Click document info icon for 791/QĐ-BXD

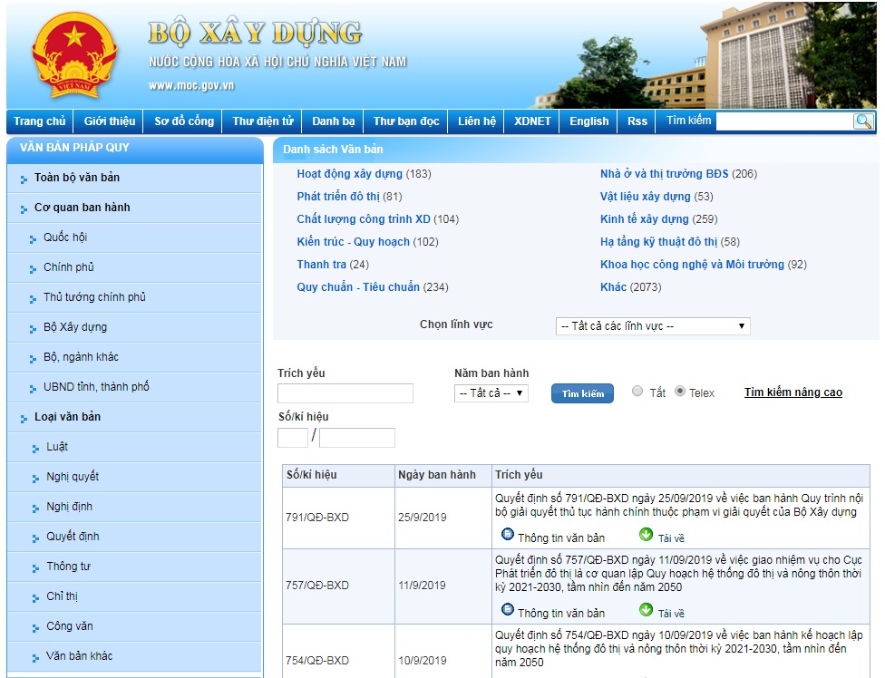(x=508, y=536)
